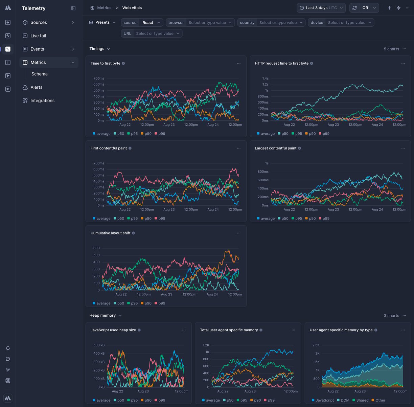Open the country filter dropdown

coord(271,23)
